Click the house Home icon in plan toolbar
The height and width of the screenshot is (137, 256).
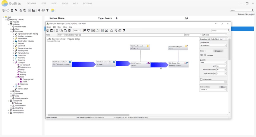[x=111, y=30]
